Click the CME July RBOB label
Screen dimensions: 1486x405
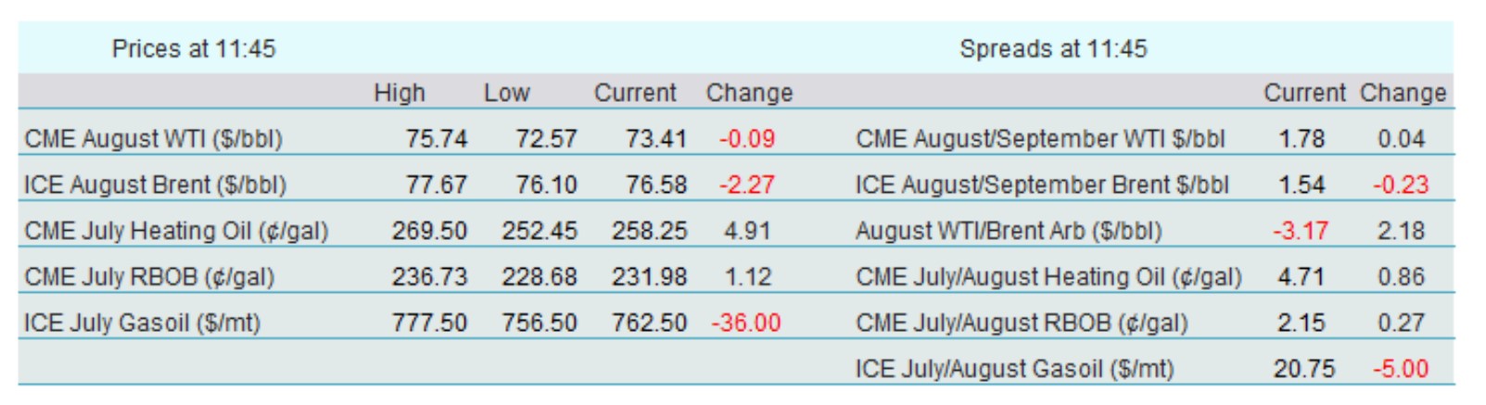pos(149,276)
